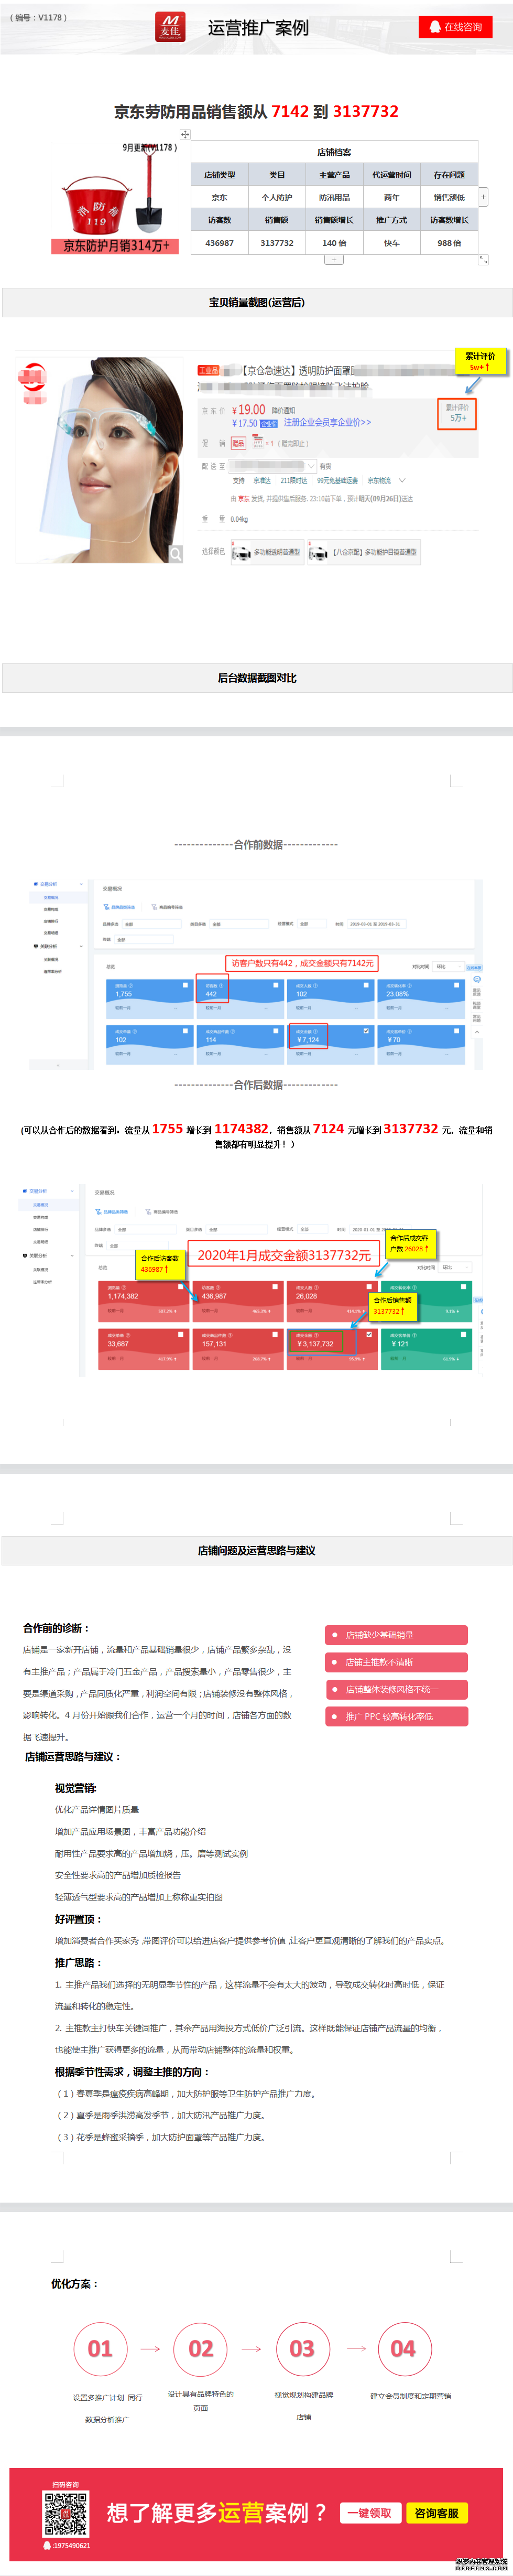Screen dimensions: 513x2576
Task: Select the 销售额低 table cell
Action: (449, 197)
